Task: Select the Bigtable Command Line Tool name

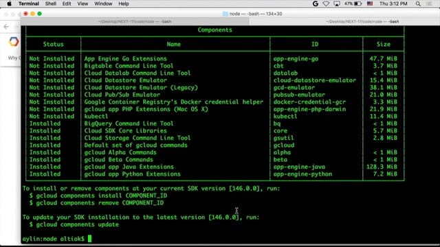Action: point(129,66)
